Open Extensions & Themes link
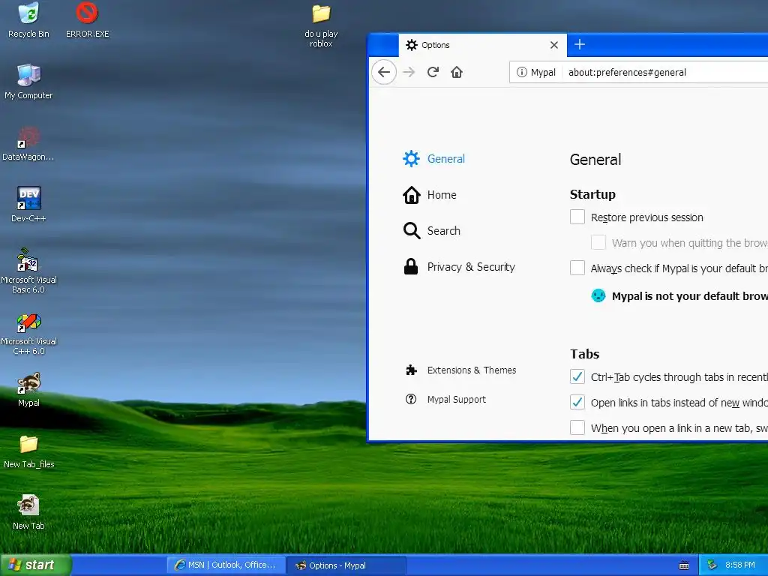The width and height of the screenshot is (768, 576). pos(472,370)
